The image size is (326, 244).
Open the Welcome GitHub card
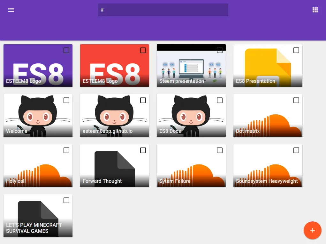pyautogui.click(x=38, y=115)
